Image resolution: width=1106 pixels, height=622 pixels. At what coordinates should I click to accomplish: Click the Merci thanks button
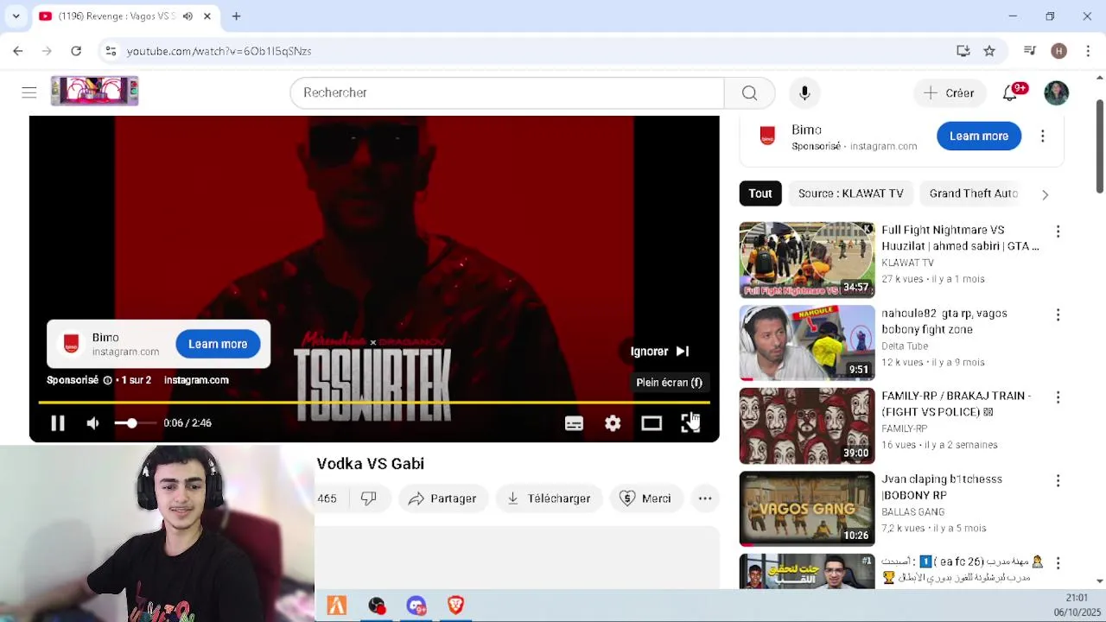pos(646,498)
